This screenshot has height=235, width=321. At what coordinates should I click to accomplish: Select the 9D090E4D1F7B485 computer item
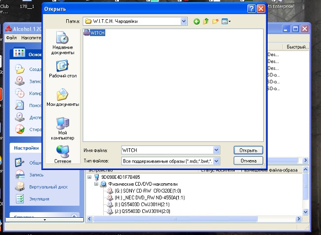[120, 177]
